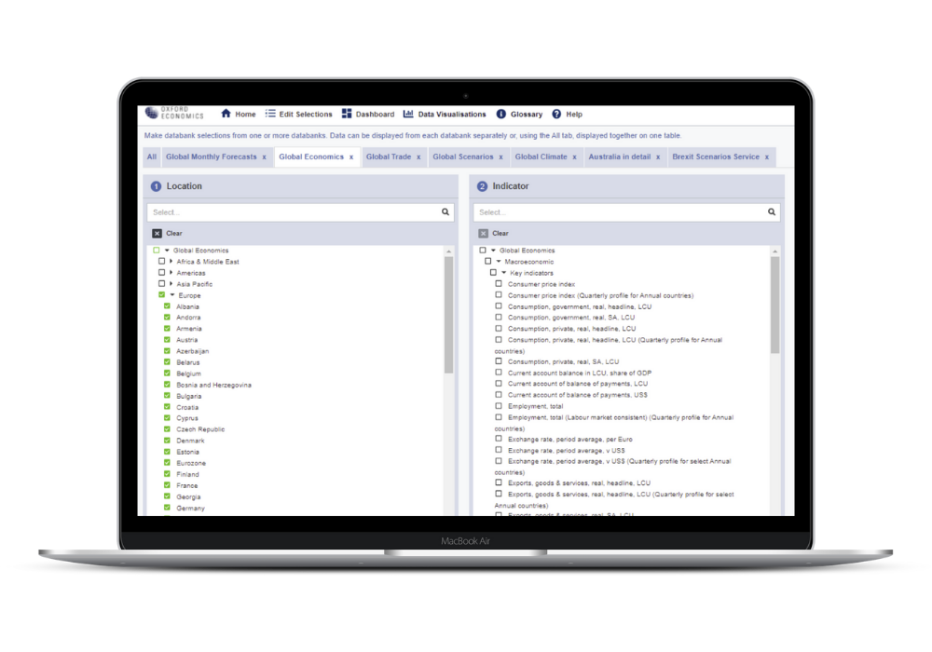
Task: Open Edit Selections list icon
Action: click(x=270, y=114)
